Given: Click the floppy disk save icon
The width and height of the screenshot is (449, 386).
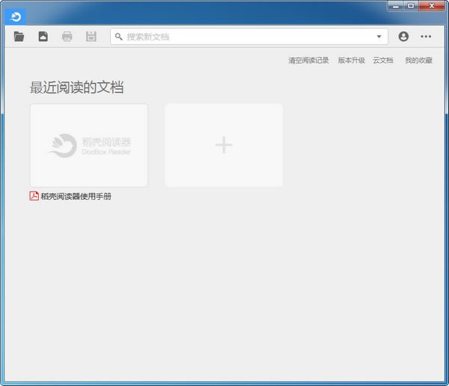Looking at the screenshot, I should [91, 37].
